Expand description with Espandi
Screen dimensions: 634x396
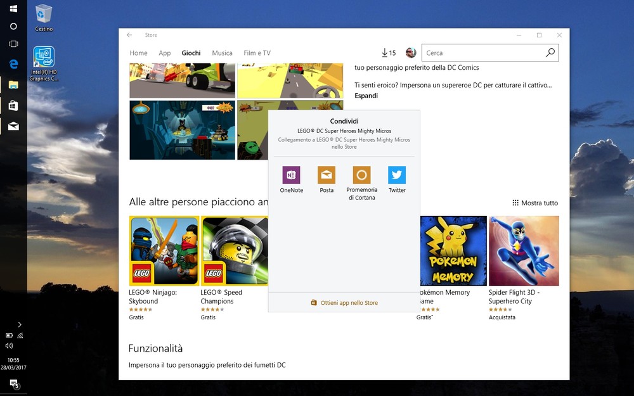[366, 96]
